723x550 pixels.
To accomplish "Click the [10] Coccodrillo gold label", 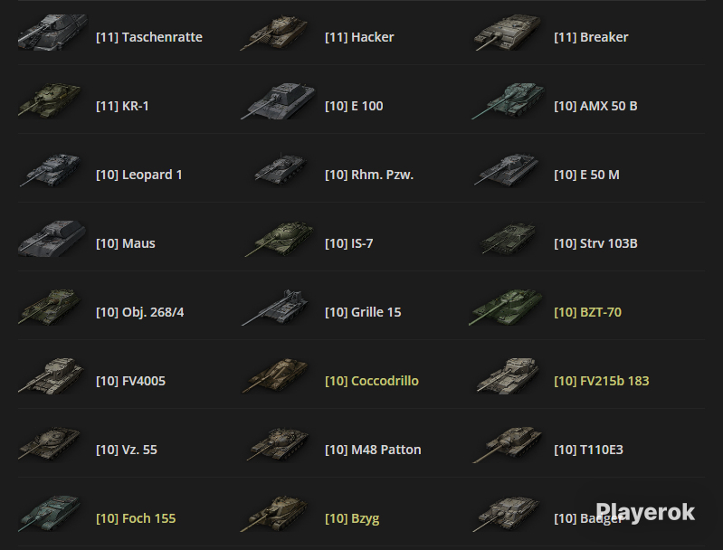I will (x=372, y=381).
